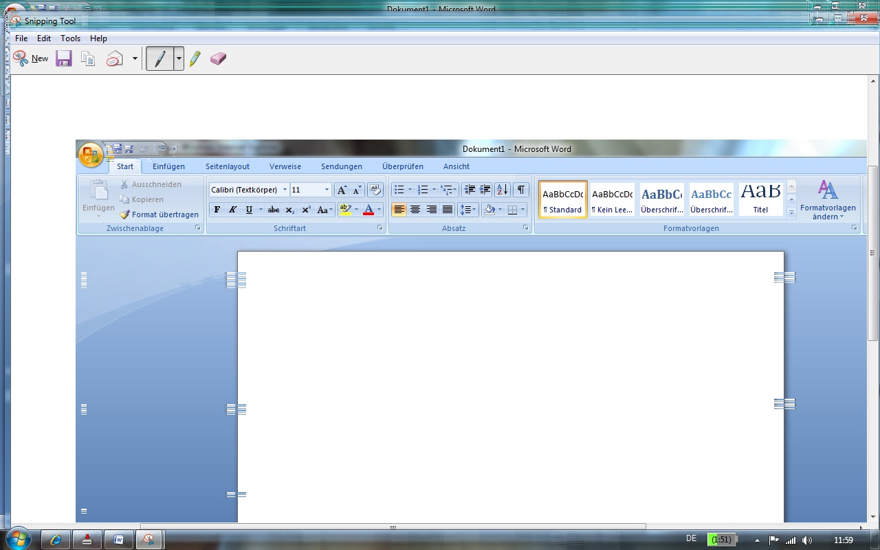Open the line spacing dropdown

tap(467, 210)
